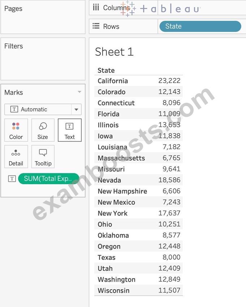
Task: Open the Size marks card
Action: coord(43,130)
